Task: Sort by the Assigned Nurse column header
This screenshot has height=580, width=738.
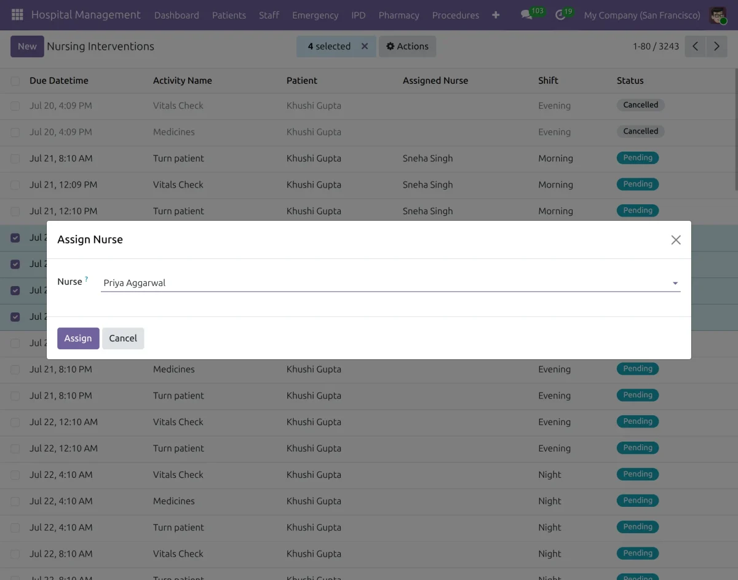Action: click(x=435, y=81)
